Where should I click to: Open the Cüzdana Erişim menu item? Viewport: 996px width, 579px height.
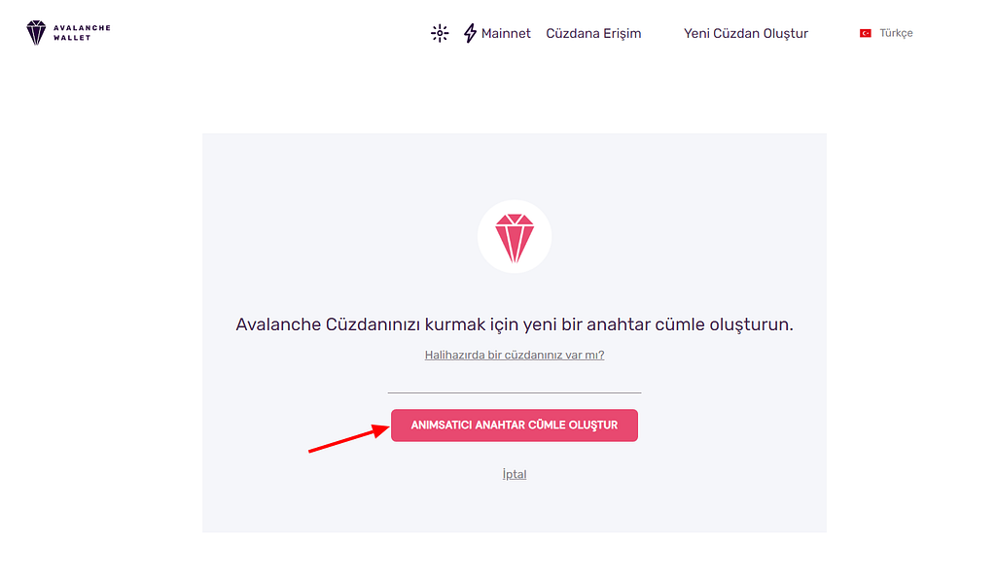click(x=593, y=34)
